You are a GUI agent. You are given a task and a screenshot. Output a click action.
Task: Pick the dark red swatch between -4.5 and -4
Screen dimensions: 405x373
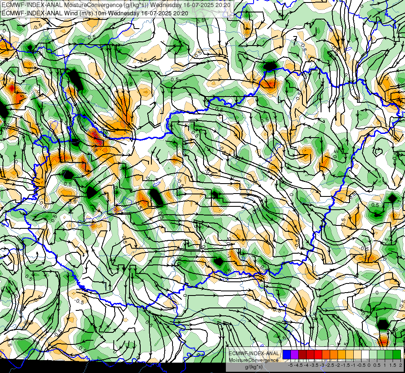pyautogui.click(x=302, y=354)
